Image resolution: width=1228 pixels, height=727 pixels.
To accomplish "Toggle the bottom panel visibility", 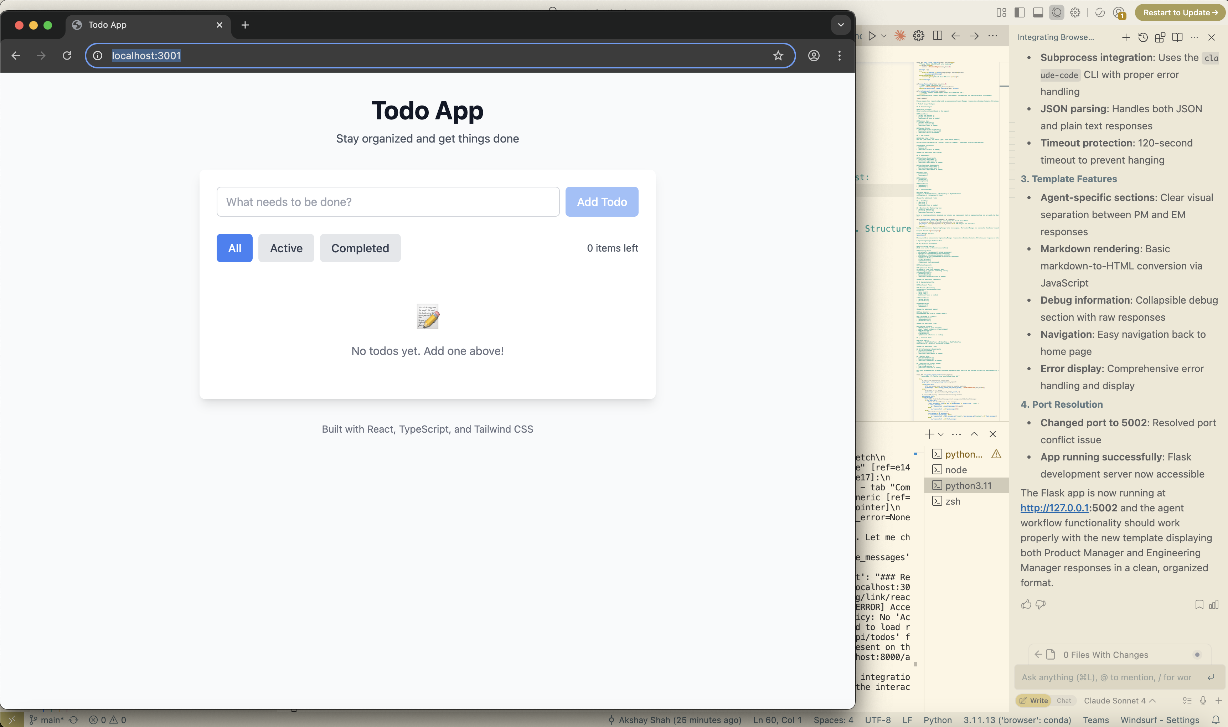I will [1037, 13].
